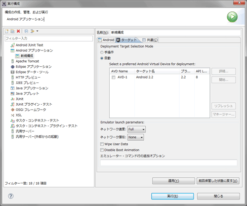247x206 pixels.
Task: Check the AVD-1 checkbox
Action: coord(114,77)
